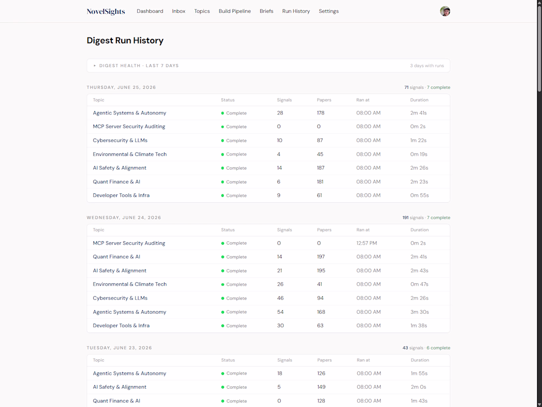Click the Tuesday table Papers column header
The width and height of the screenshot is (542, 407).
click(325, 360)
